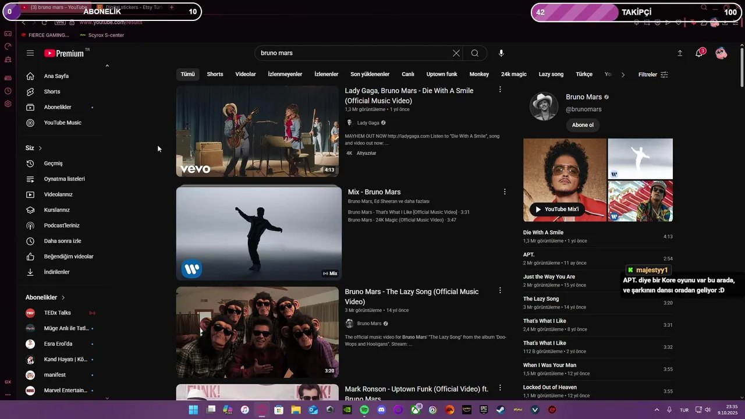Open YouTube Music in sidebar
The width and height of the screenshot is (745, 419).
[64, 123]
